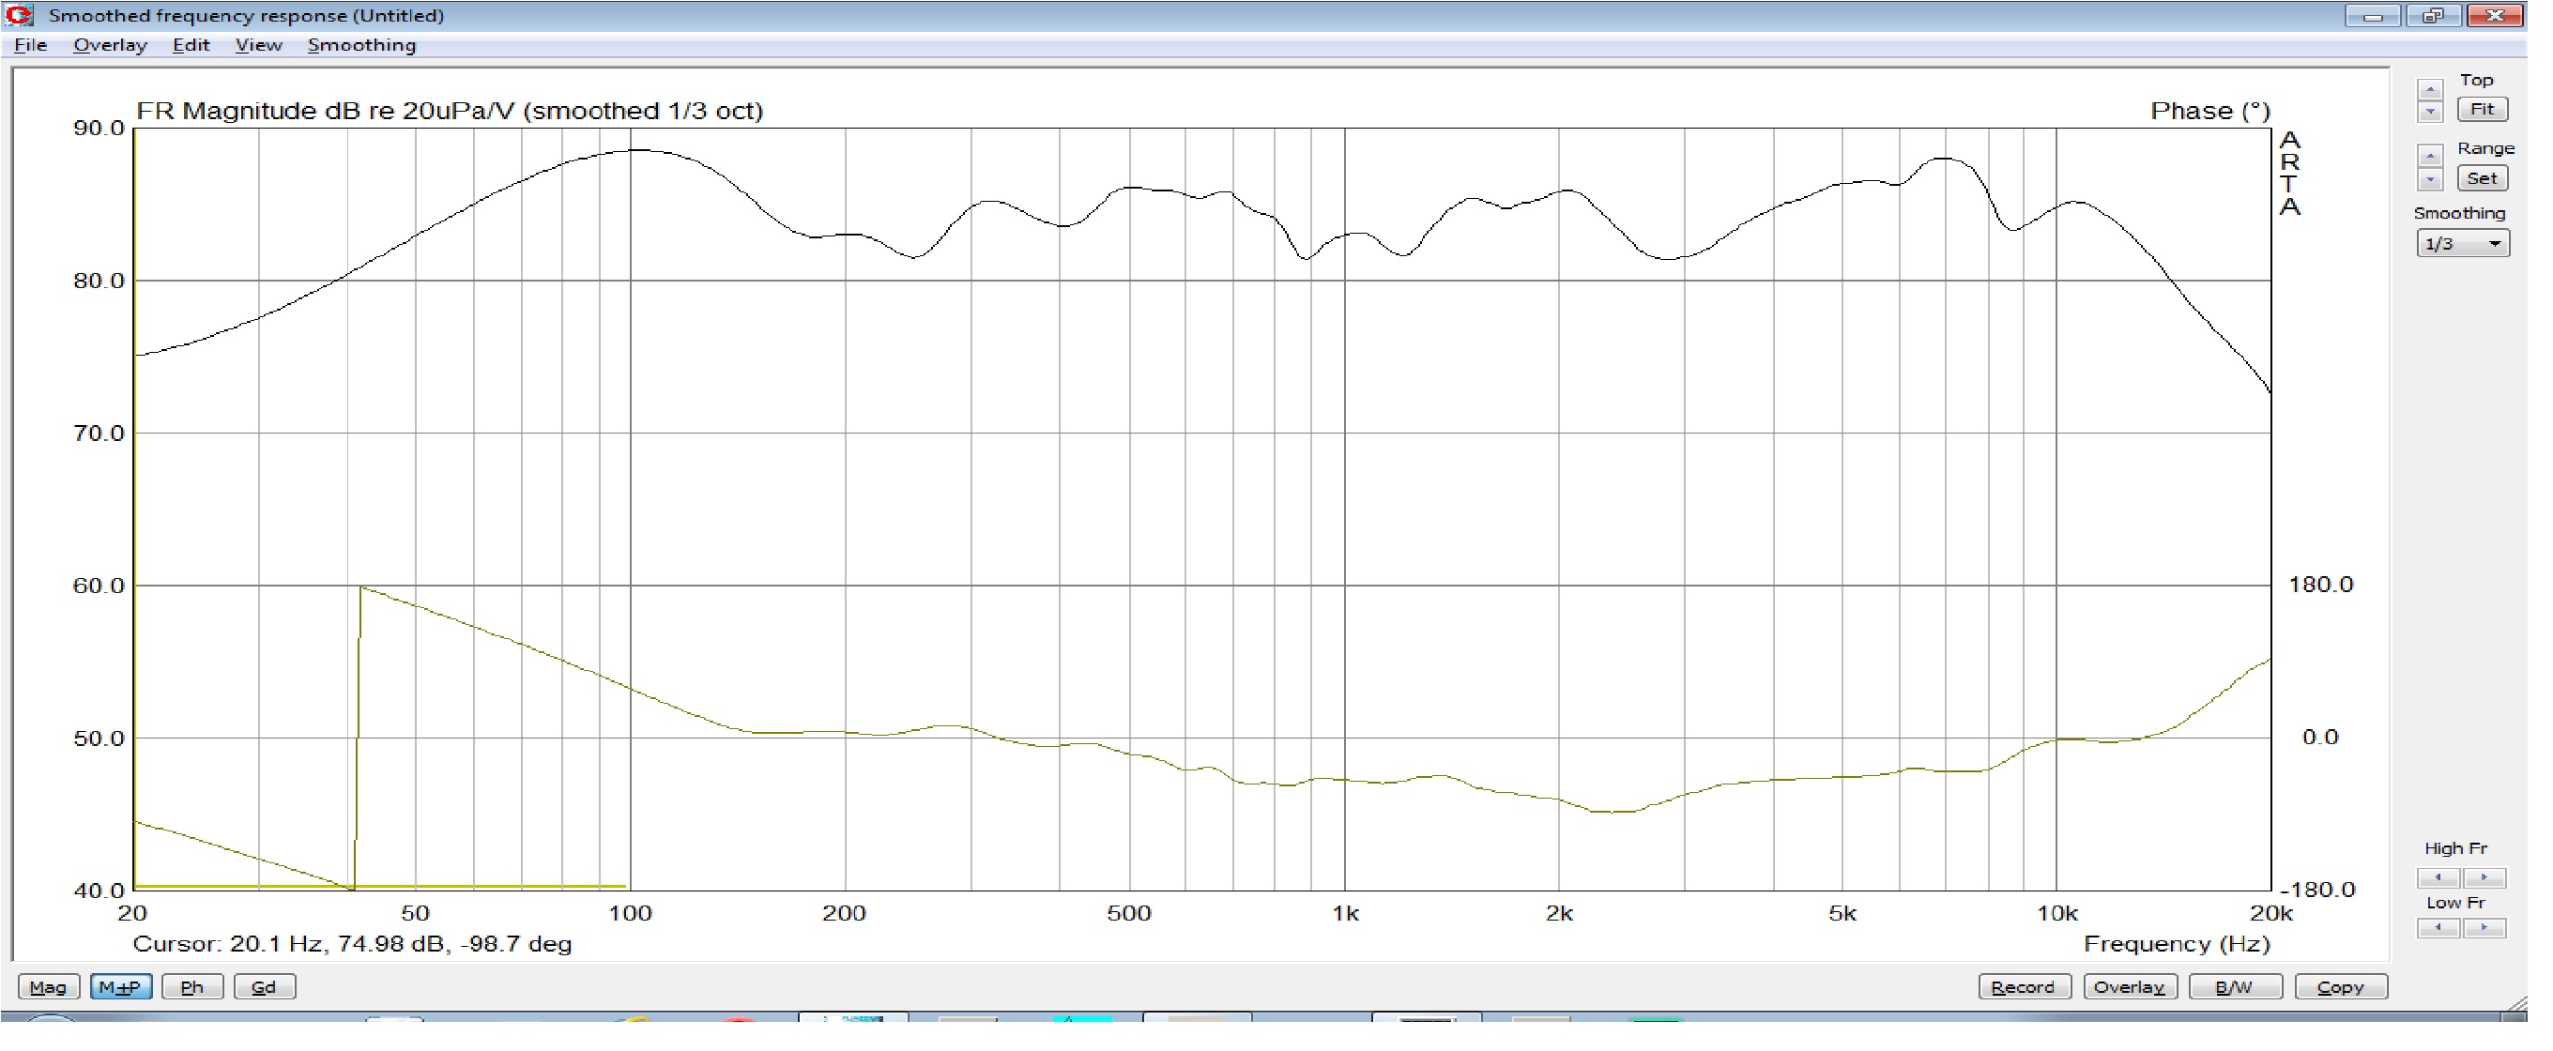Viewport: 2553px width, 1051px height.
Task: Switch to Ph phase view
Action: point(192,986)
